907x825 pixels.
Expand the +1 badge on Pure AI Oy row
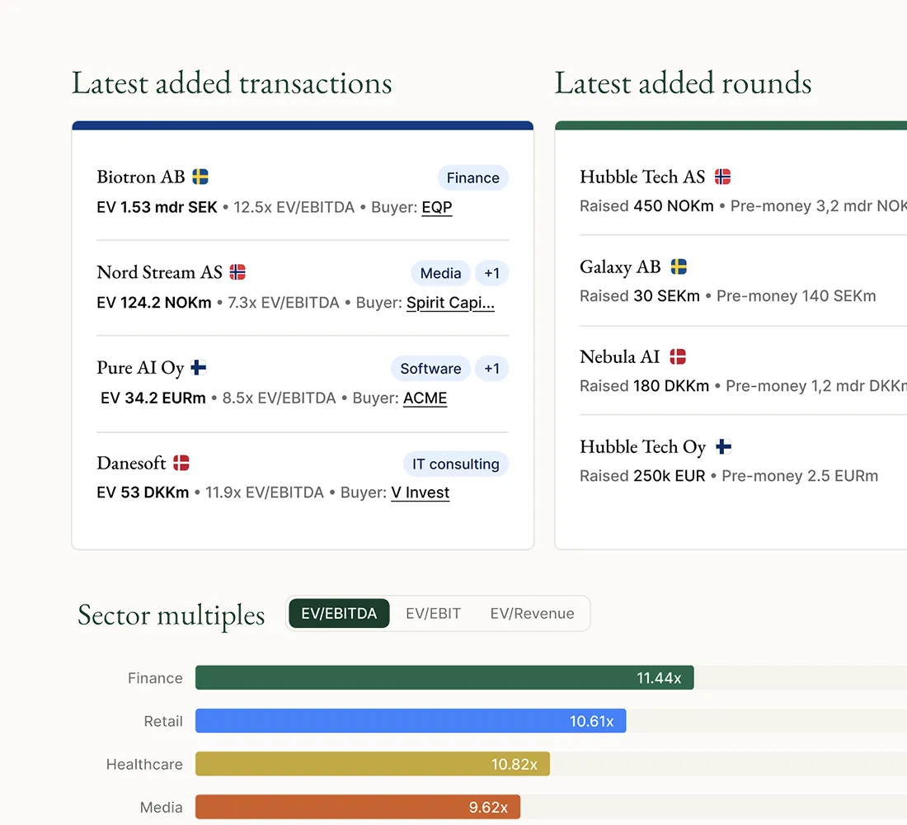[492, 369]
